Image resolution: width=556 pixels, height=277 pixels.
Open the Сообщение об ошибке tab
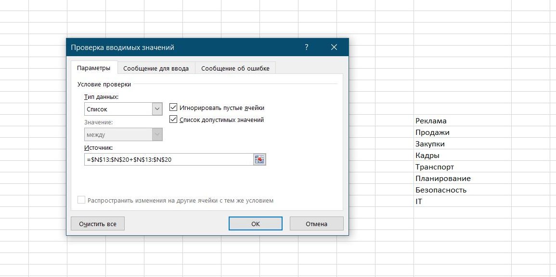235,68
